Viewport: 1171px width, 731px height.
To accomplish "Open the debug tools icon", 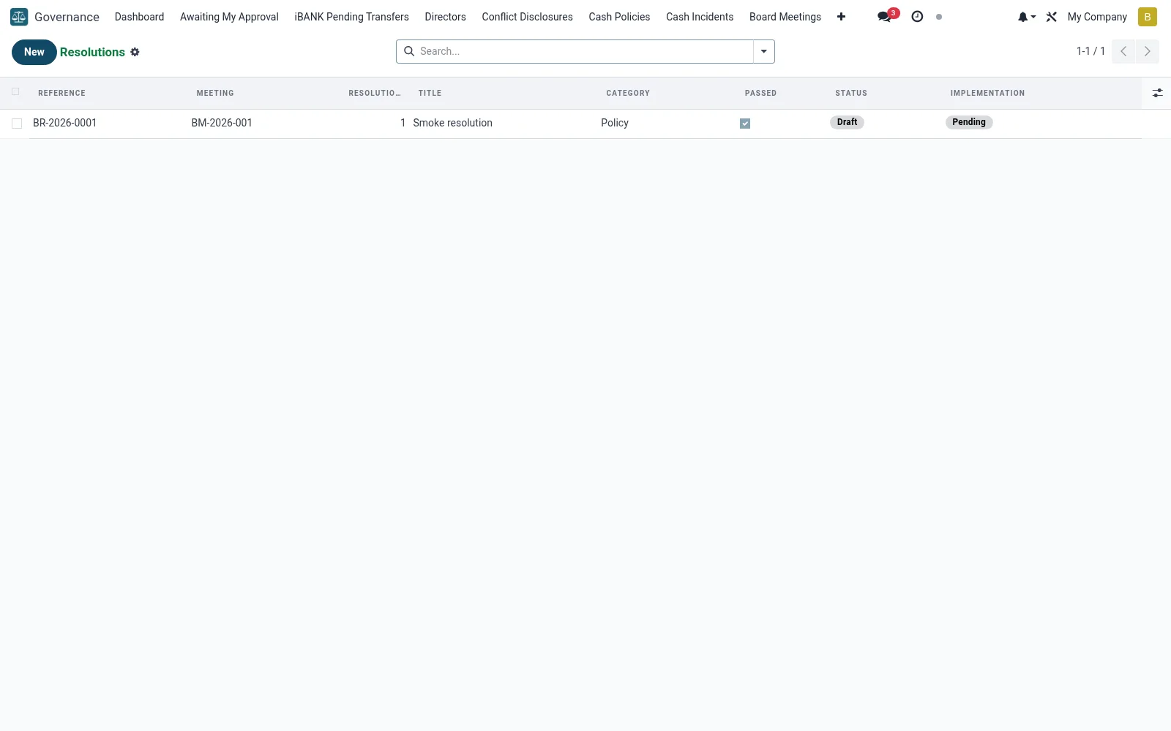I will (x=1052, y=17).
